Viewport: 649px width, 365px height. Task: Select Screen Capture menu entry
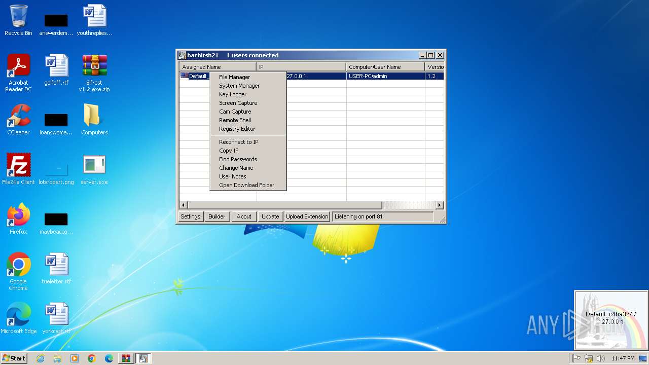point(248,103)
